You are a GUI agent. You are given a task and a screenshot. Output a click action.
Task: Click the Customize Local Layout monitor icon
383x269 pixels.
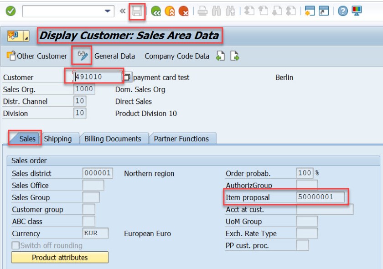(357, 11)
